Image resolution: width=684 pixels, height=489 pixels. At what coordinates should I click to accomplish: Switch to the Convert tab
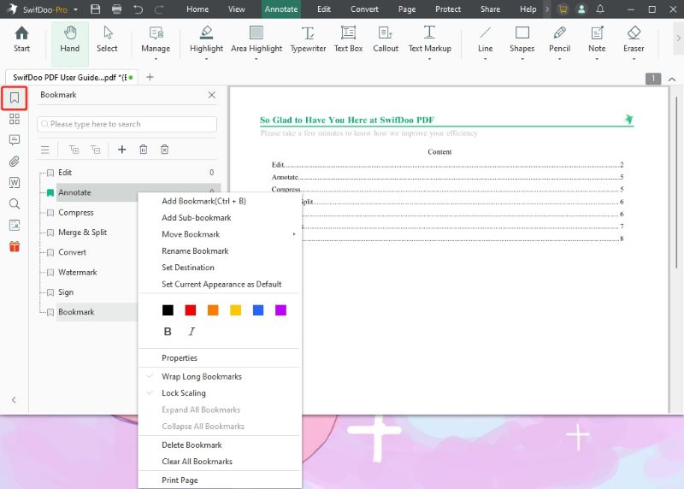click(x=364, y=9)
